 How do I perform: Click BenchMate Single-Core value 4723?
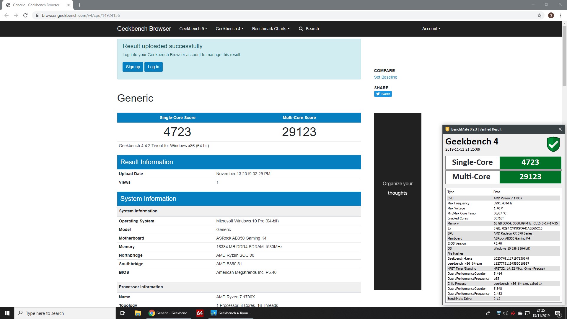click(530, 162)
